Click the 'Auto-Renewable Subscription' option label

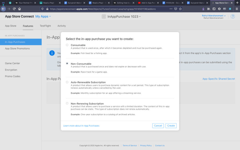(88, 82)
